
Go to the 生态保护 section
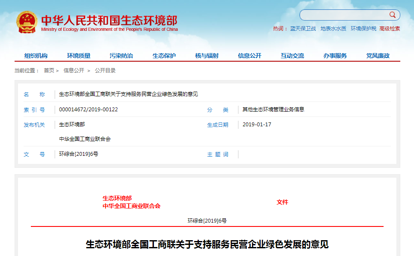[164, 56]
